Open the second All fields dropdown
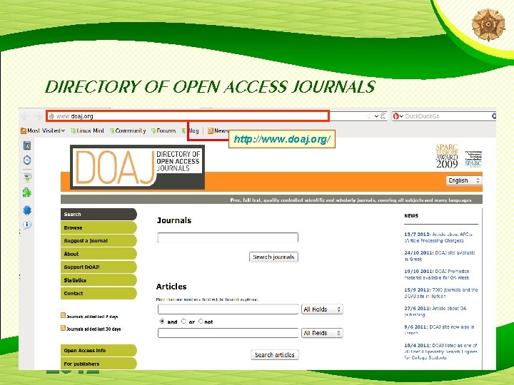 (322, 333)
